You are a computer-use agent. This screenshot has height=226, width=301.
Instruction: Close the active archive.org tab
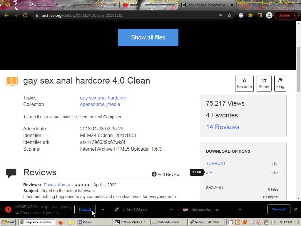(x=232, y=5)
